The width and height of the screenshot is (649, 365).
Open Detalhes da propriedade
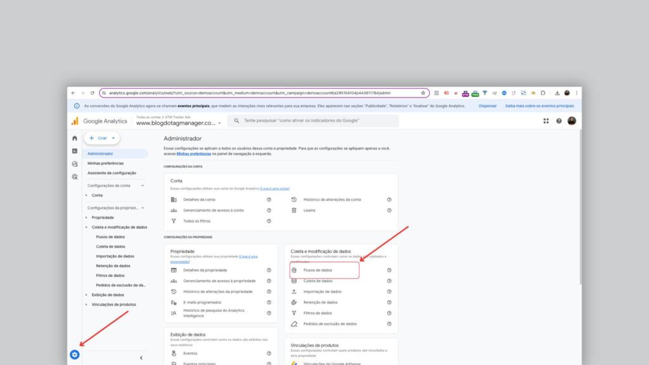coord(205,270)
